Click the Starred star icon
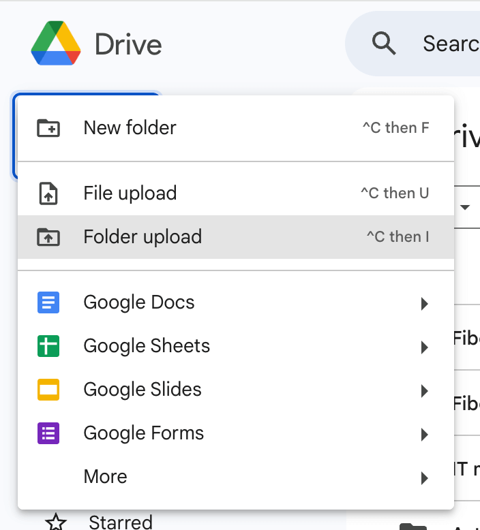 pos(56,523)
